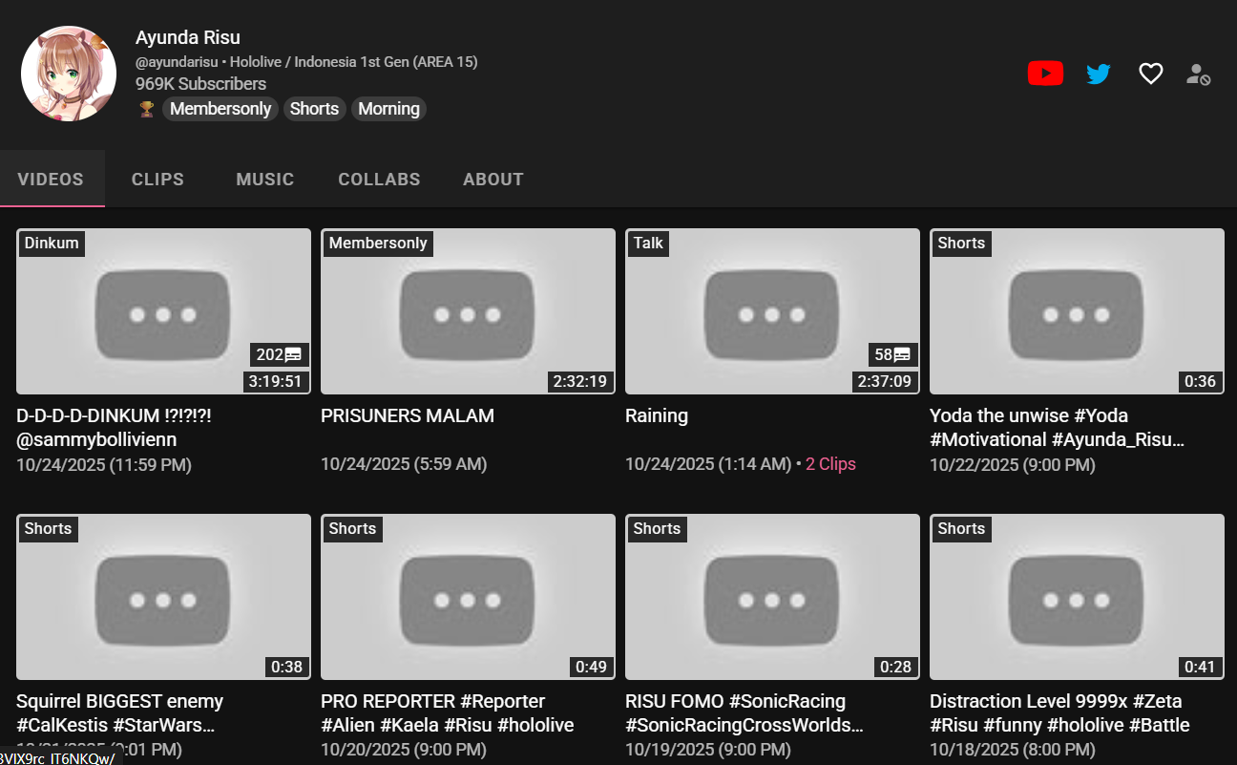Viewport: 1237px width, 765px height.
Task: Select the Shorts chip under subscriber count
Action: click(314, 109)
